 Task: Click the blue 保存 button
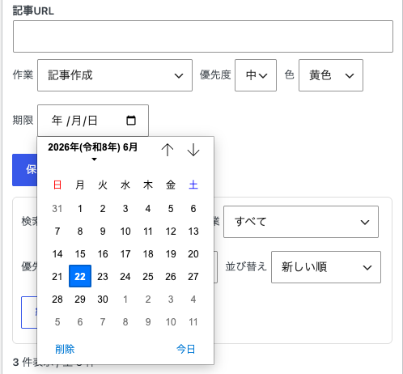click(x=25, y=170)
